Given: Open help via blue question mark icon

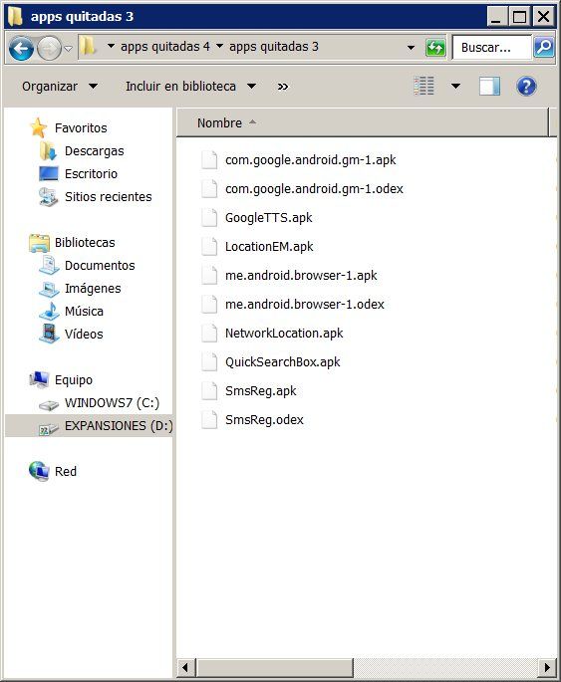Looking at the screenshot, I should coord(526,86).
